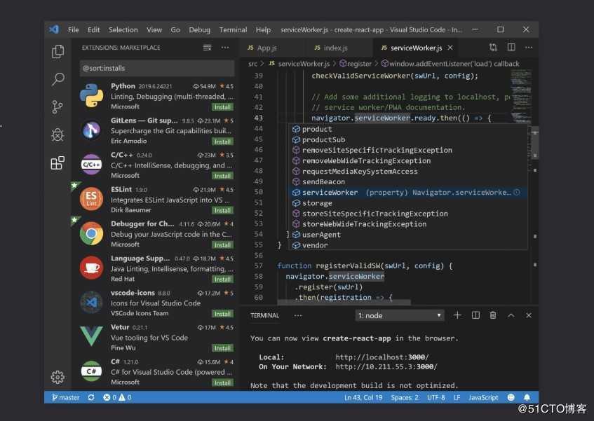Install the vscode-icons extension
Image resolution: width=594 pixels, height=421 pixels.
222,314
